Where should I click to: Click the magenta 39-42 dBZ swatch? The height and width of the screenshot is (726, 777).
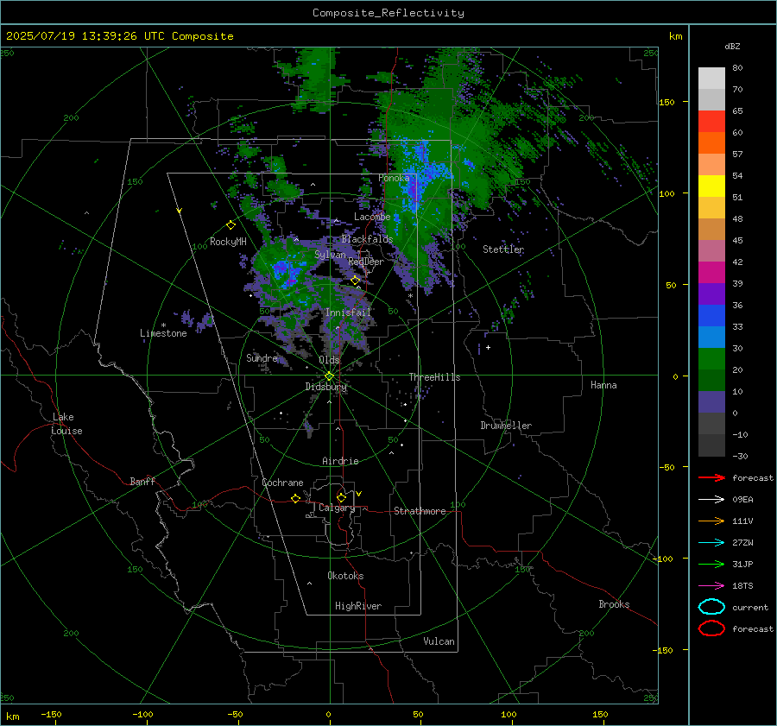click(711, 273)
